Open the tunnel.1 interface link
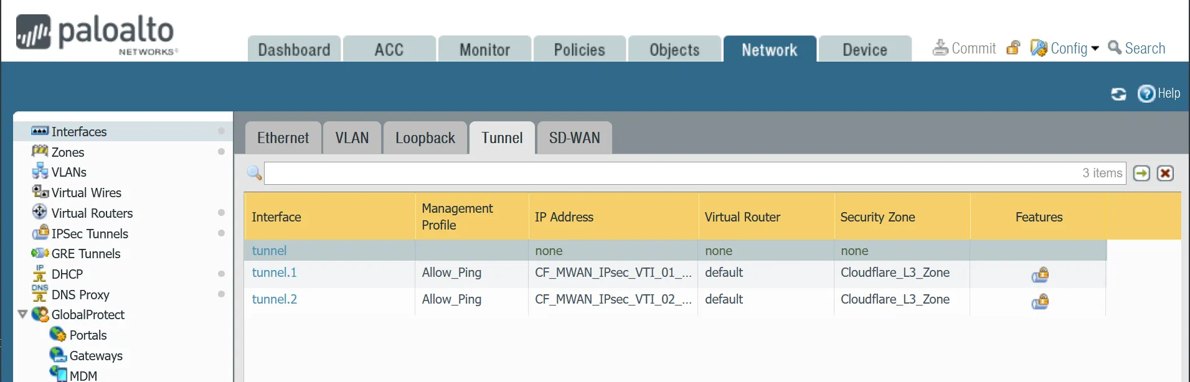Viewport: 1190px width, 382px height. (274, 273)
